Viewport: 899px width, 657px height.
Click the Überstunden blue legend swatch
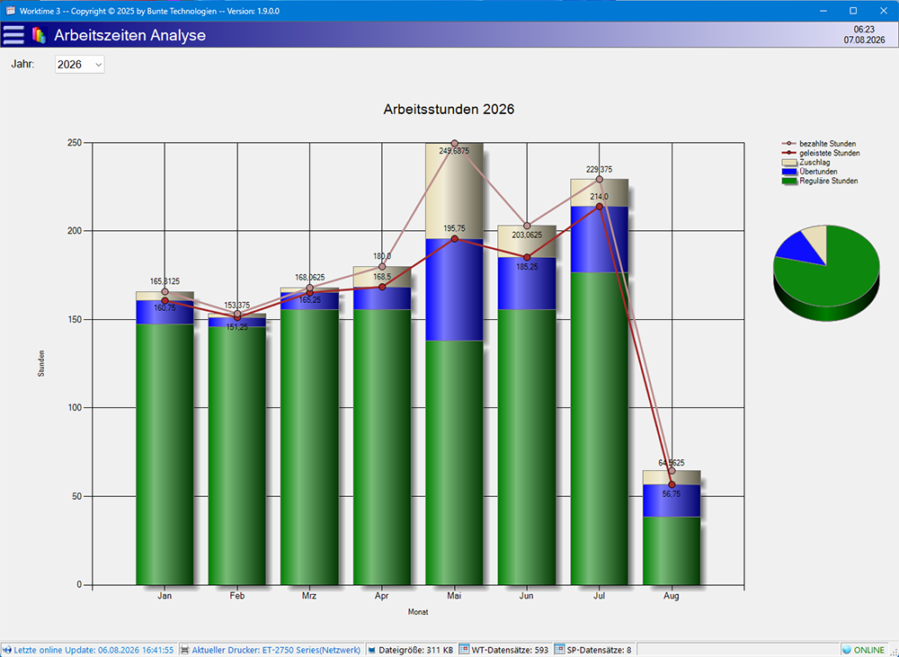[x=789, y=172]
